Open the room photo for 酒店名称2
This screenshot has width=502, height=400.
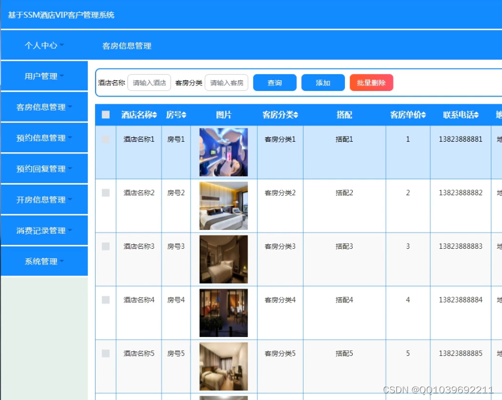coord(223,205)
